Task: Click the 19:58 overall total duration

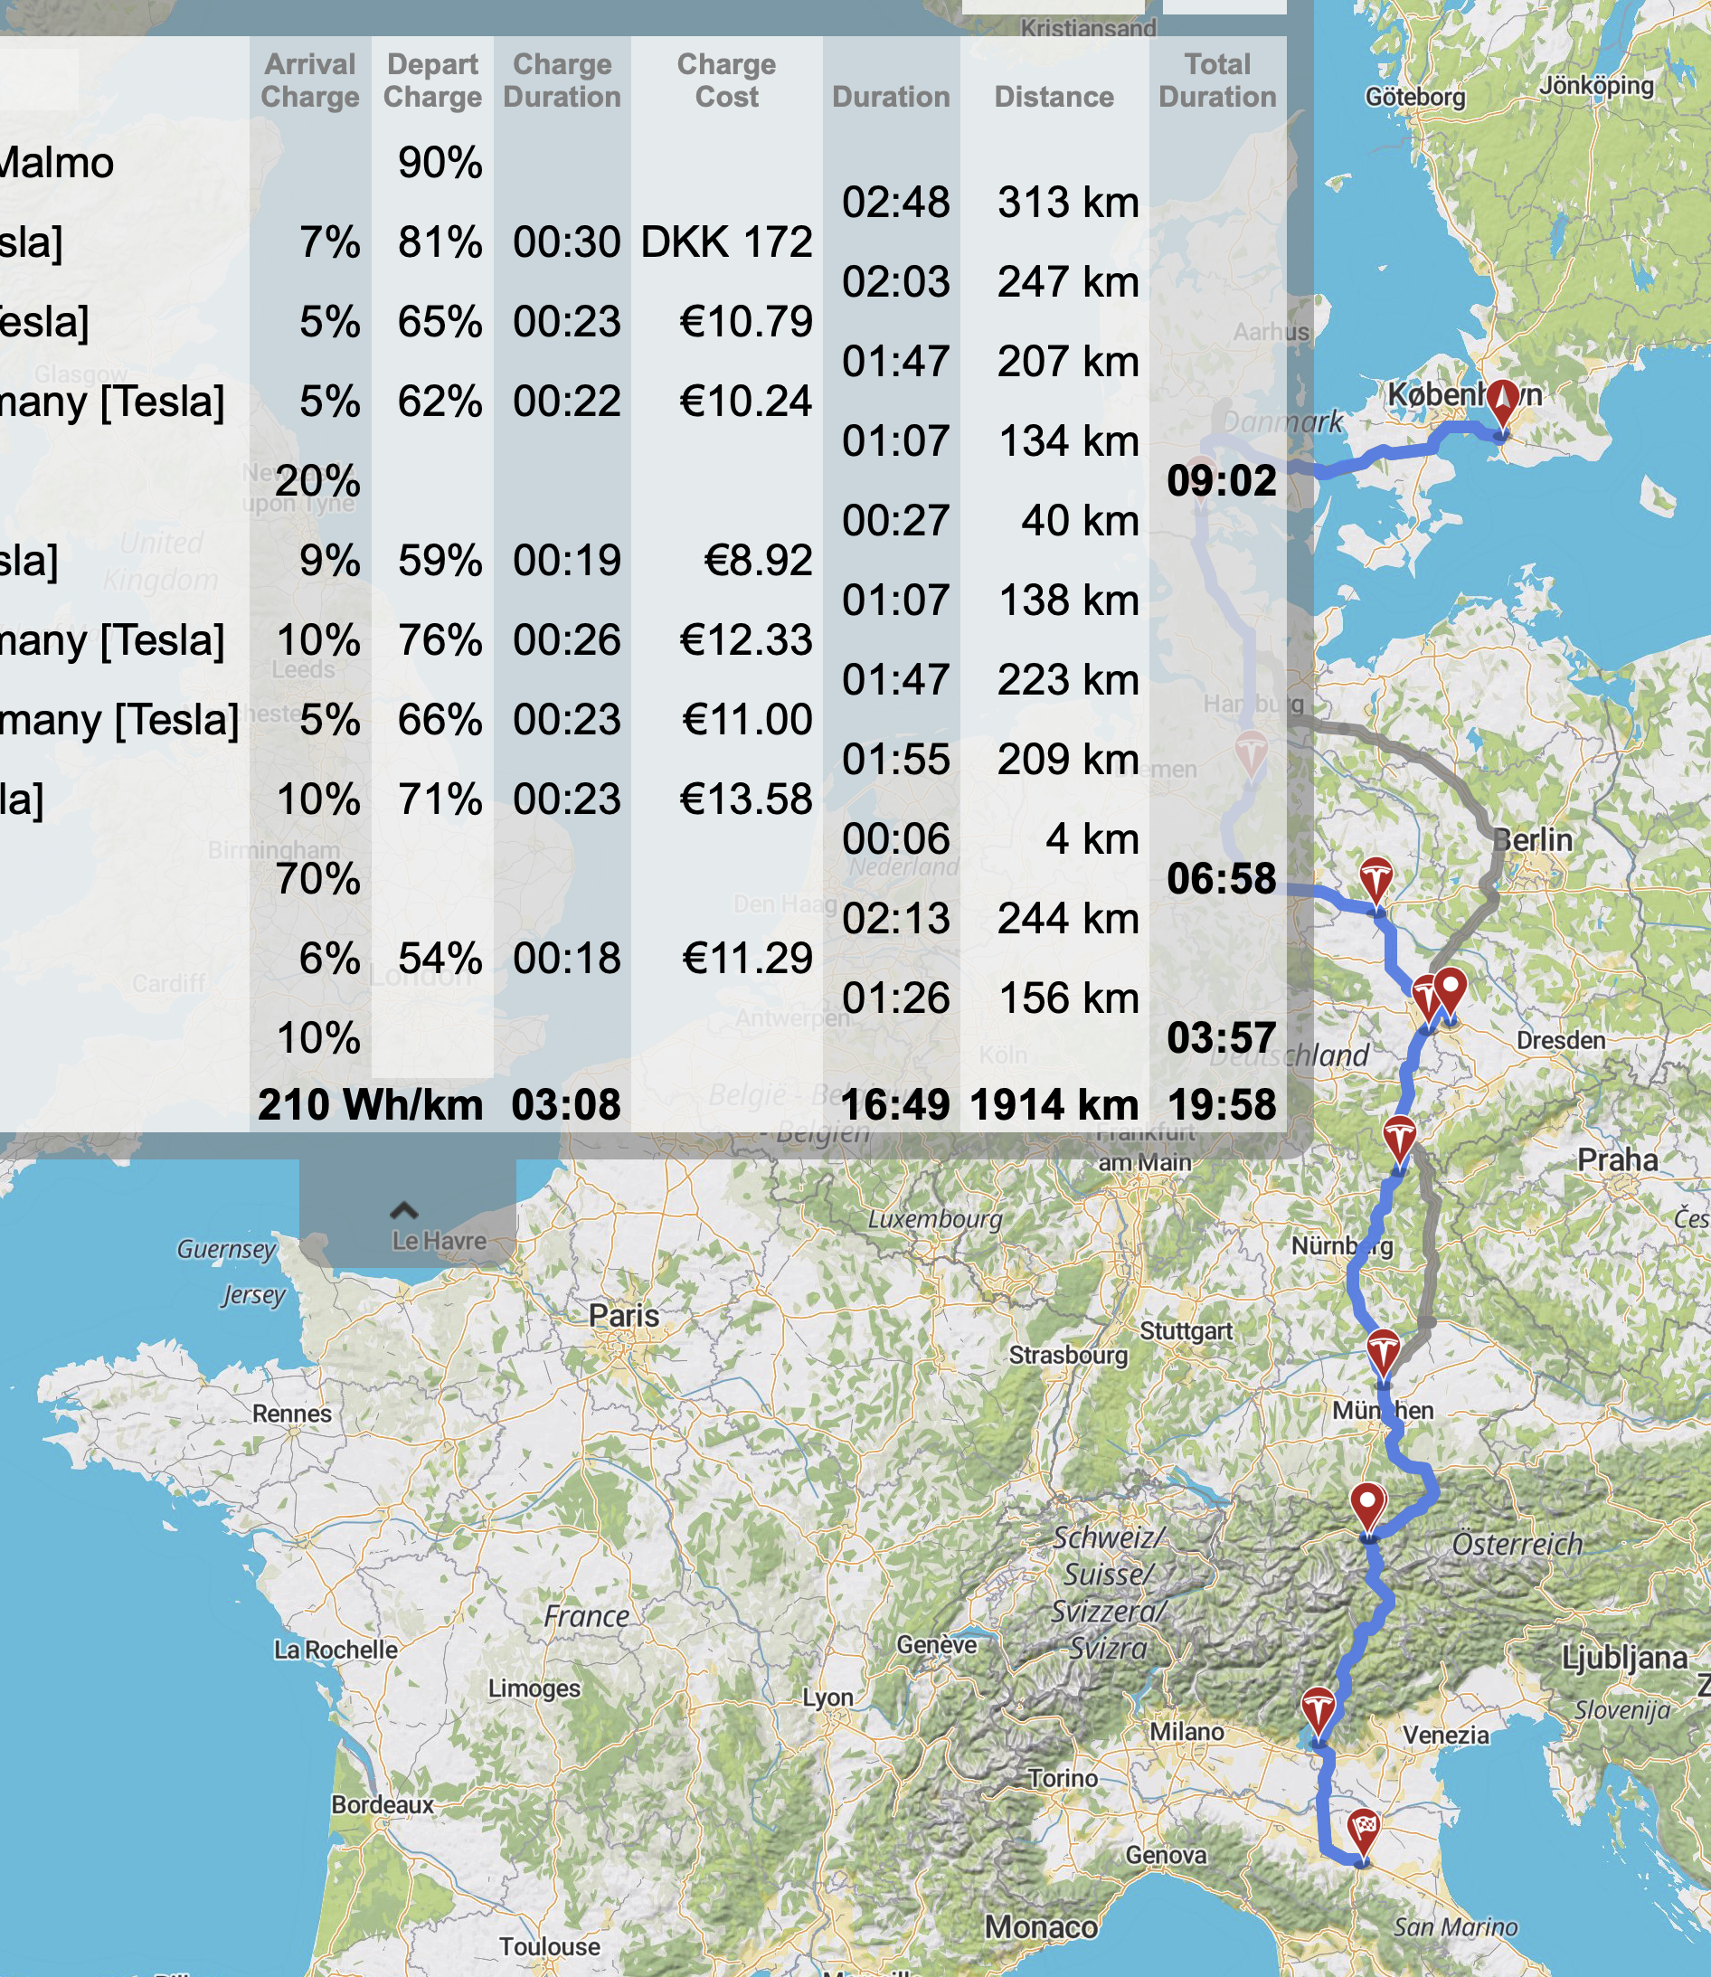Action: tap(1221, 1105)
